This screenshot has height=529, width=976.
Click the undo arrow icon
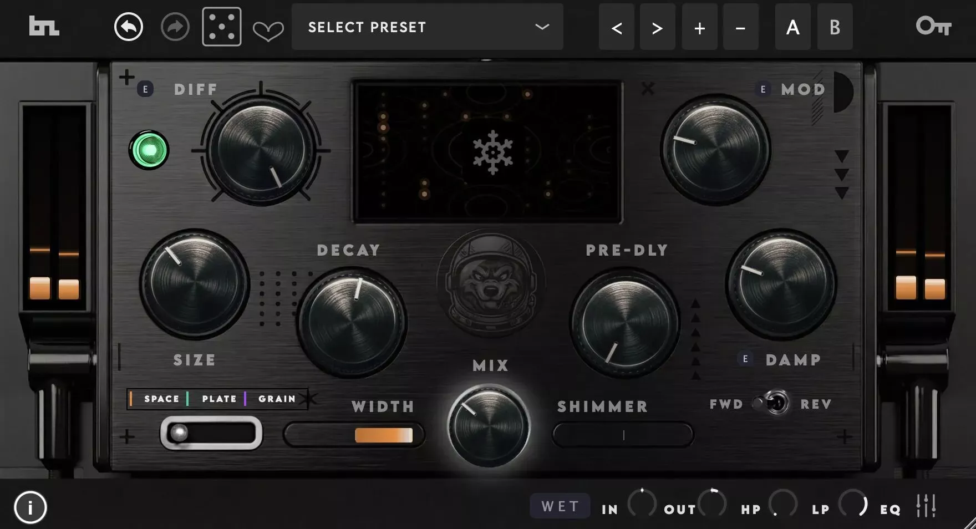tap(128, 27)
